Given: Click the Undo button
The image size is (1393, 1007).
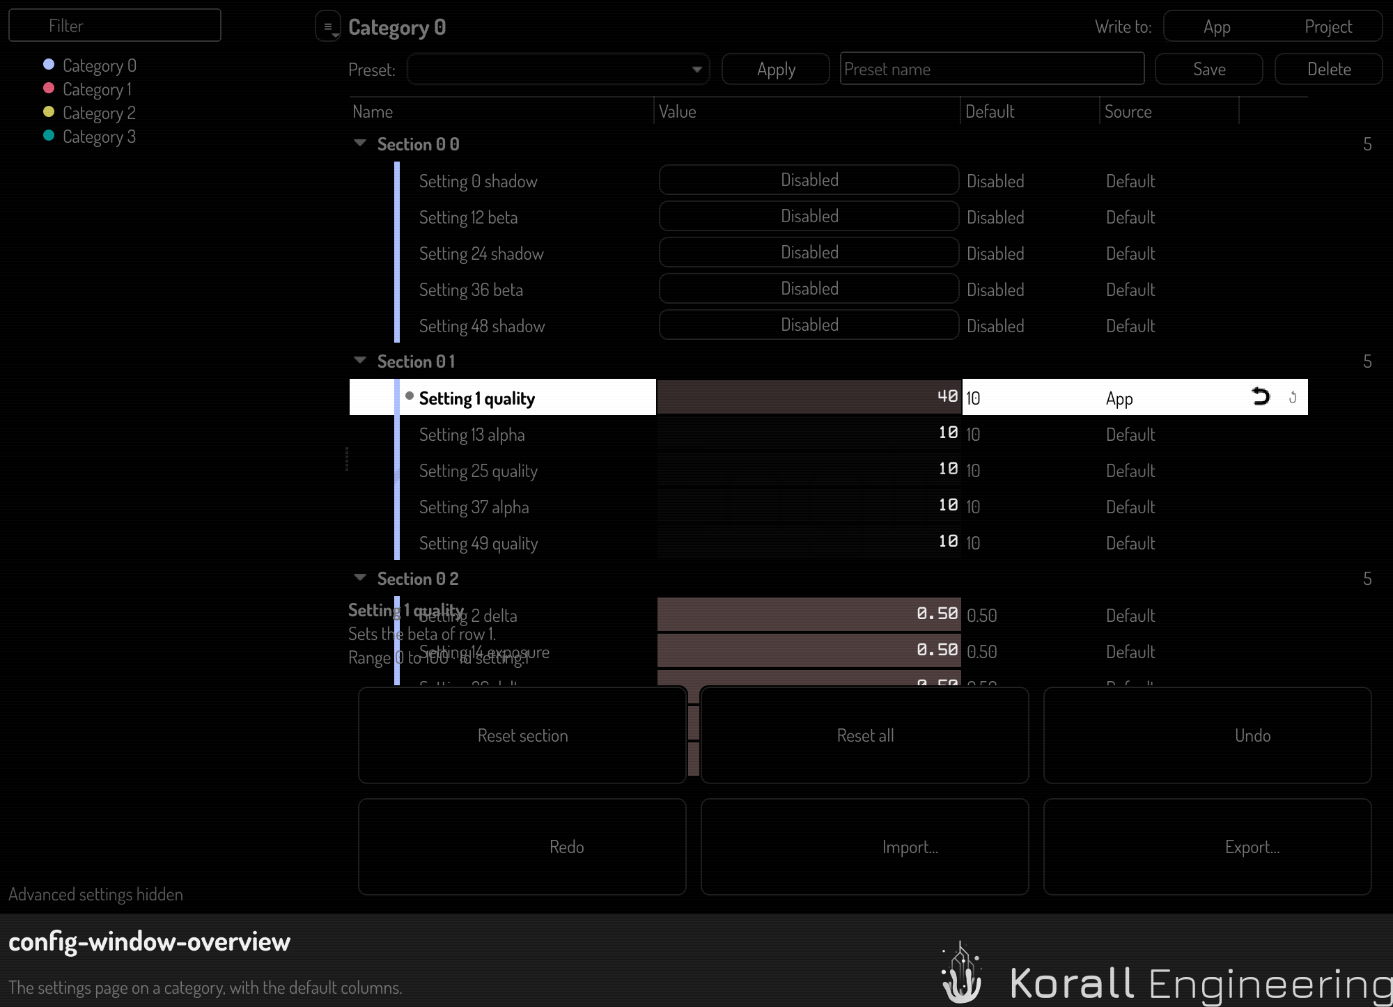Looking at the screenshot, I should click(x=1208, y=735).
